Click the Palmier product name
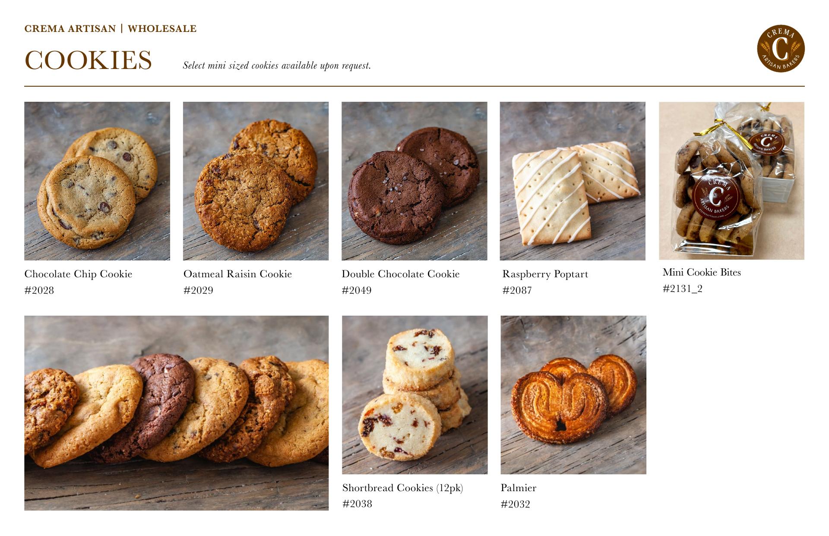This screenshot has width=829, height=536. pyautogui.click(x=519, y=488)
